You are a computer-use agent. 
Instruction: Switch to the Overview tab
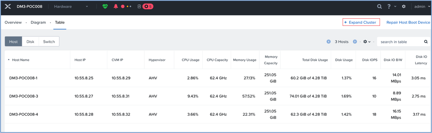13,23
